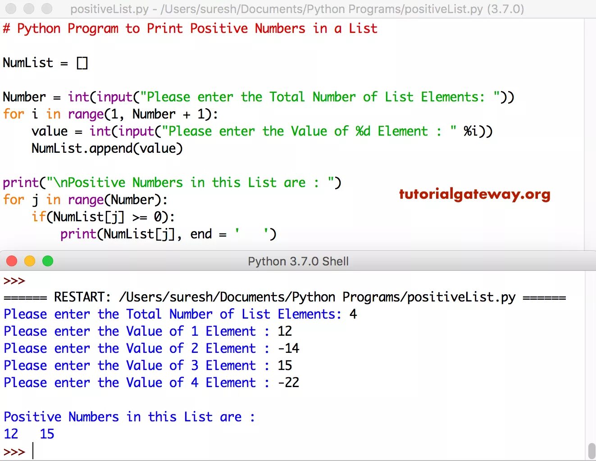Viewport: 596px width, 461px height.
Task: Close the Python 3.7.0 Shell window
Action: click(12, 261)
